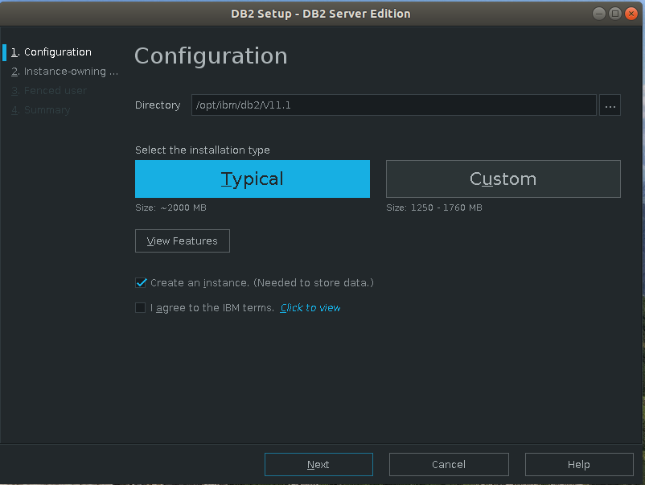Click into the Directory path field
Screen dimensions: 645x485
tap(393, 105)
